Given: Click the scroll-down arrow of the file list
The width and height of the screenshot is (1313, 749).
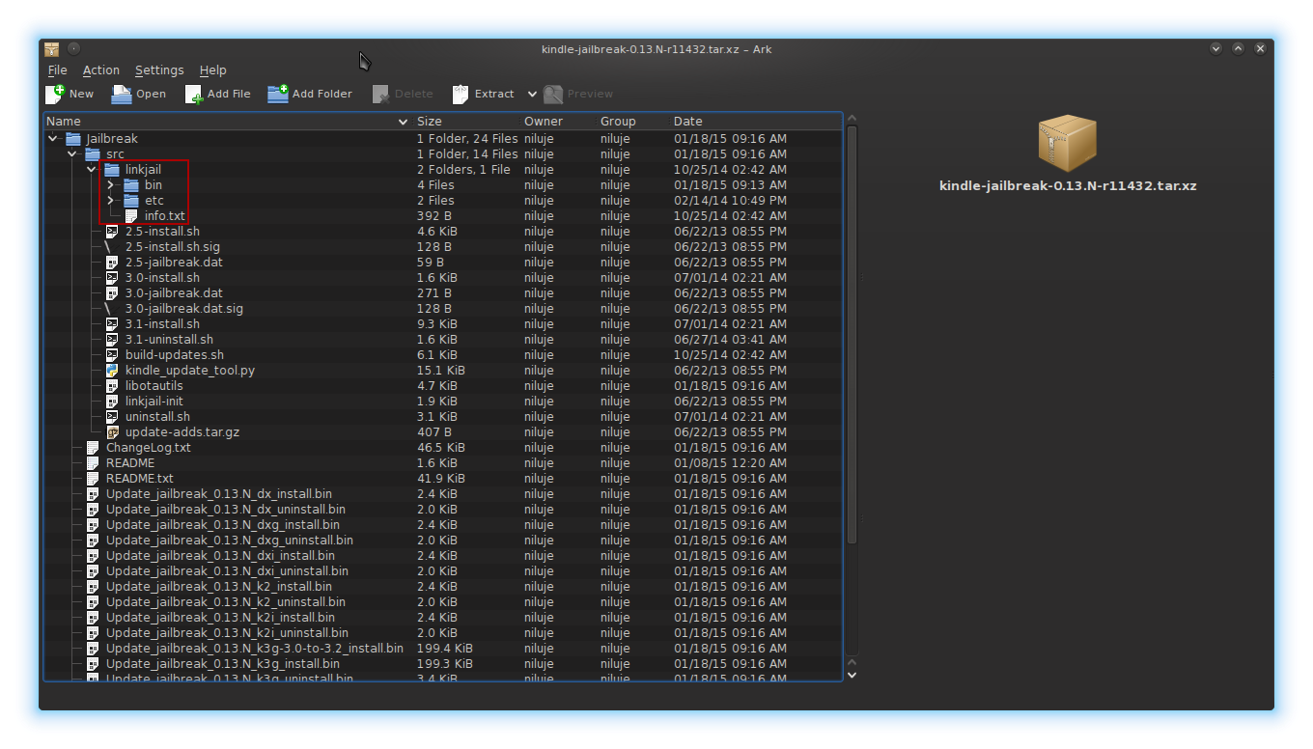Looking at the screenshot, I should pyautogui.click(x=852, y=675).
